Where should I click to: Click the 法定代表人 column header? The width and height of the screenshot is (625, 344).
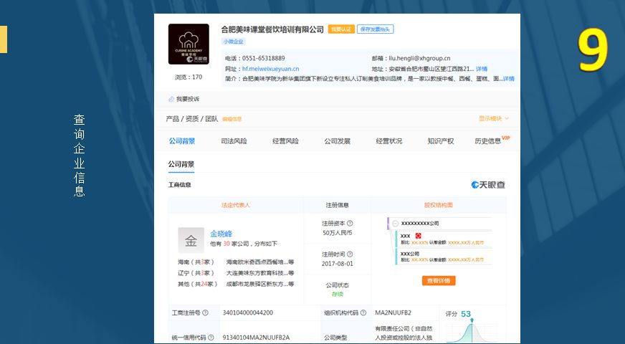coord(236,205)
